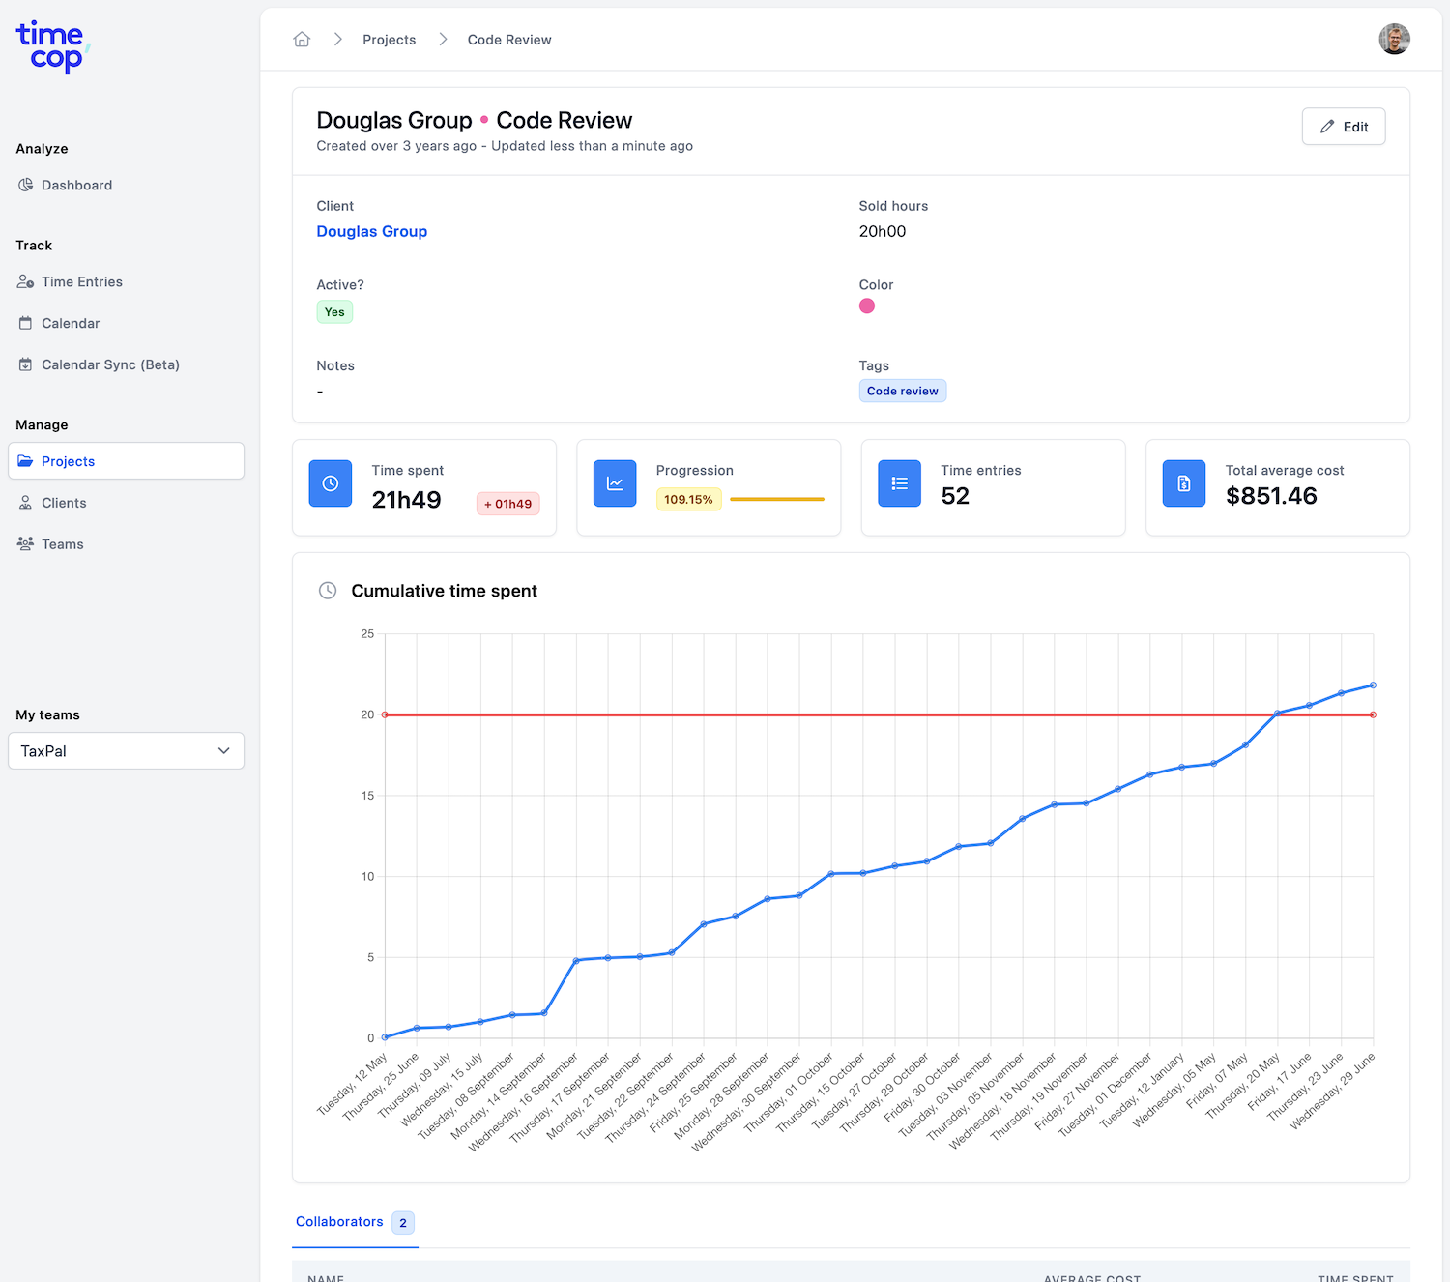This screenshot has height=1282, width=1450.
Task: Open Dashboard from the sidebar
Action: [x=76, y=186]
